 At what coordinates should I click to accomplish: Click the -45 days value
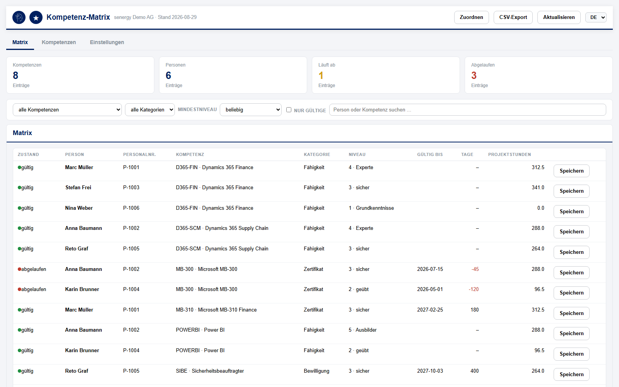(475, 269)
